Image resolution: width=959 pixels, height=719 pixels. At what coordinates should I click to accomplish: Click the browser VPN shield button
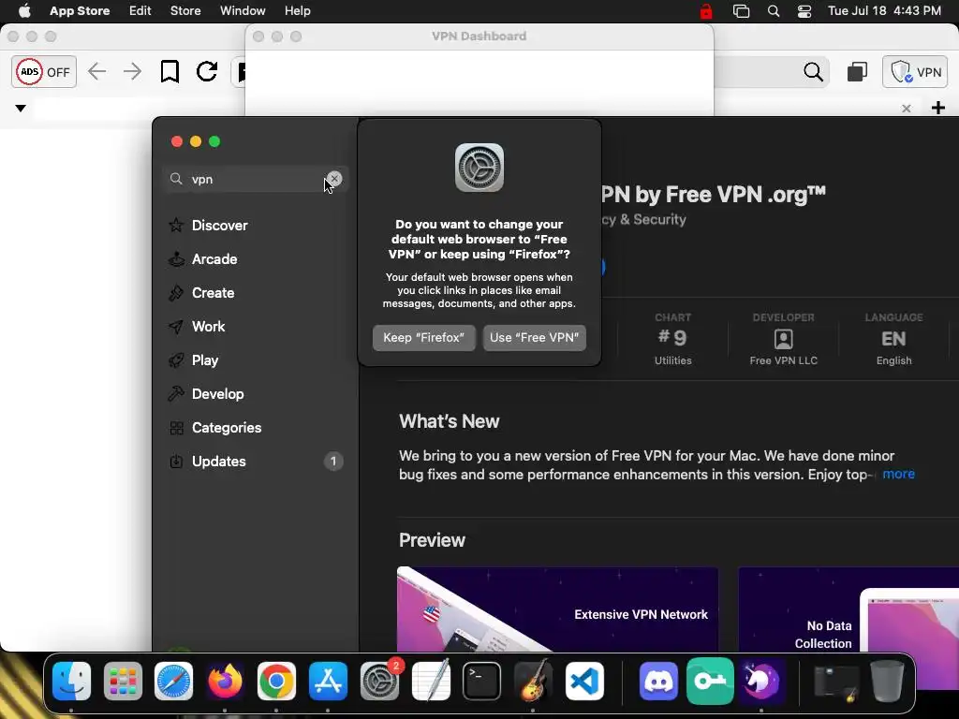point(915,71)
